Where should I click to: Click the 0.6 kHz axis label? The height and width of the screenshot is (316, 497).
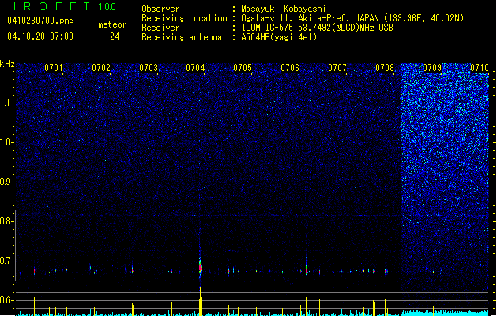(x=7, y=300)
